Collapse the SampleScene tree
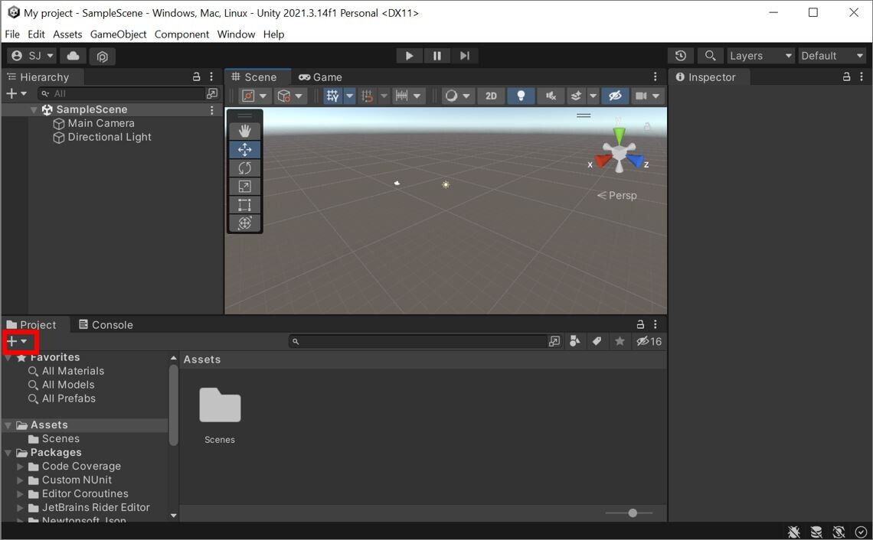The height and width of the screenshot is (540, 873). click(34, 109)
